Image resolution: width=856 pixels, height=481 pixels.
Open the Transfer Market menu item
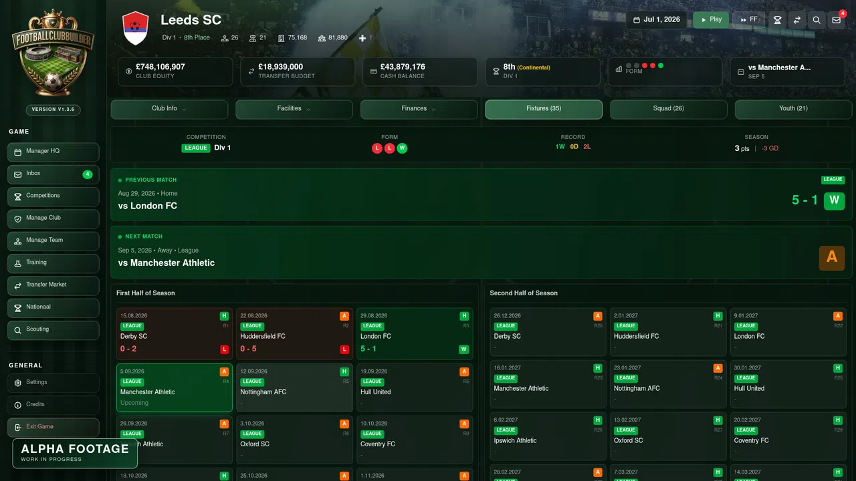(x=53, y=285)
